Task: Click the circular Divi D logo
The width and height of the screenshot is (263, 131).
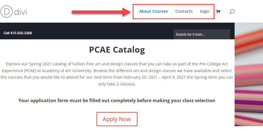Action: tap(6, 12)
